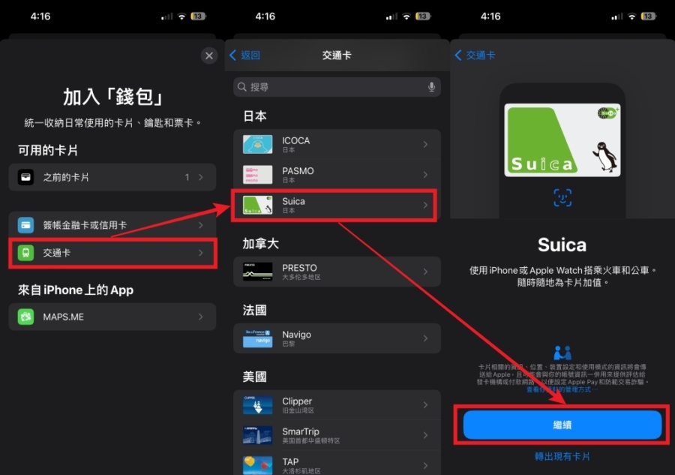Open the data management 管理方式 link
The width and height of the screenshot is (675, 475).
click(x=562, y=389)
